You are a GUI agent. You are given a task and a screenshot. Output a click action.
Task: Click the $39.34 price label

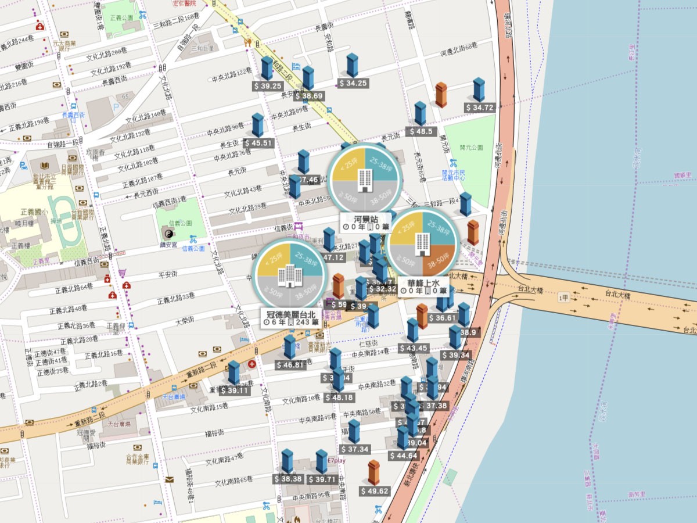455,355
